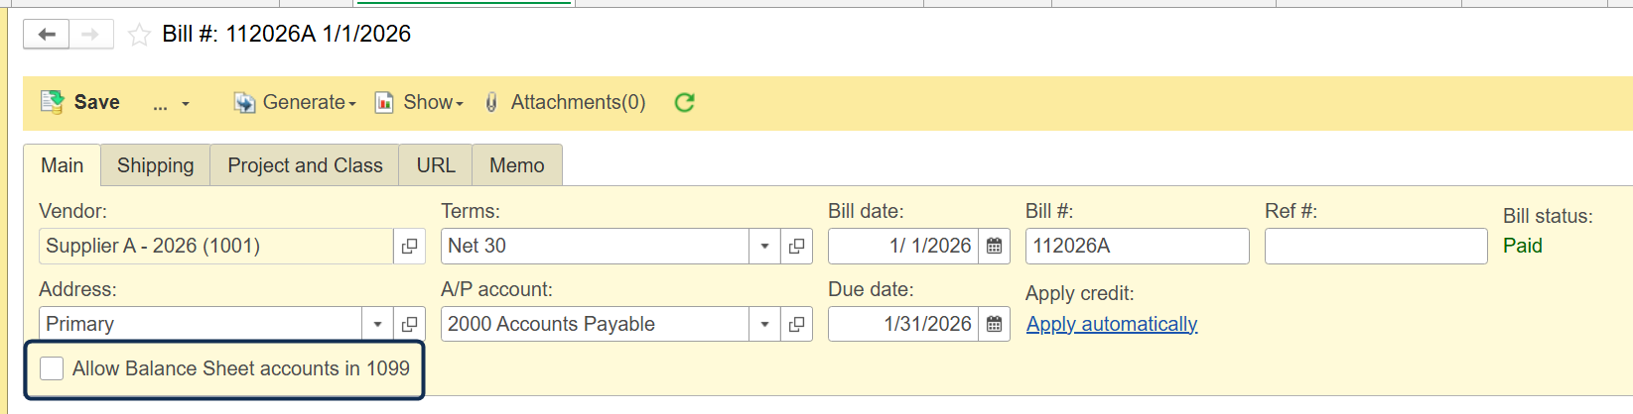Screen dimensions: 1633x414
Task: Click the Apply automatically link
Action: tap(1112, 324)
